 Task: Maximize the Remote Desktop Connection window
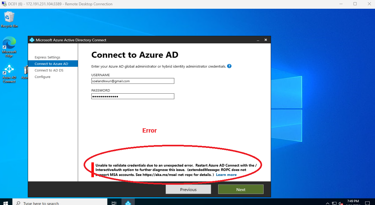click(355, 4)
